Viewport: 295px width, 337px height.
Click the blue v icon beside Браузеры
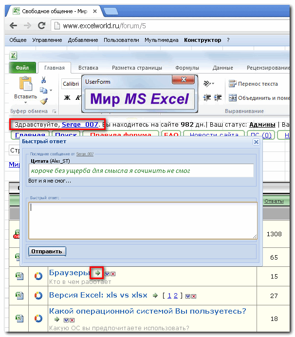pos(107,274)
